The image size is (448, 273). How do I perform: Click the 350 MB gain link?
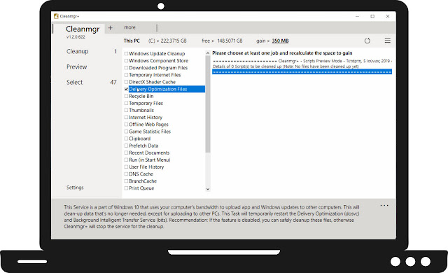280,41
